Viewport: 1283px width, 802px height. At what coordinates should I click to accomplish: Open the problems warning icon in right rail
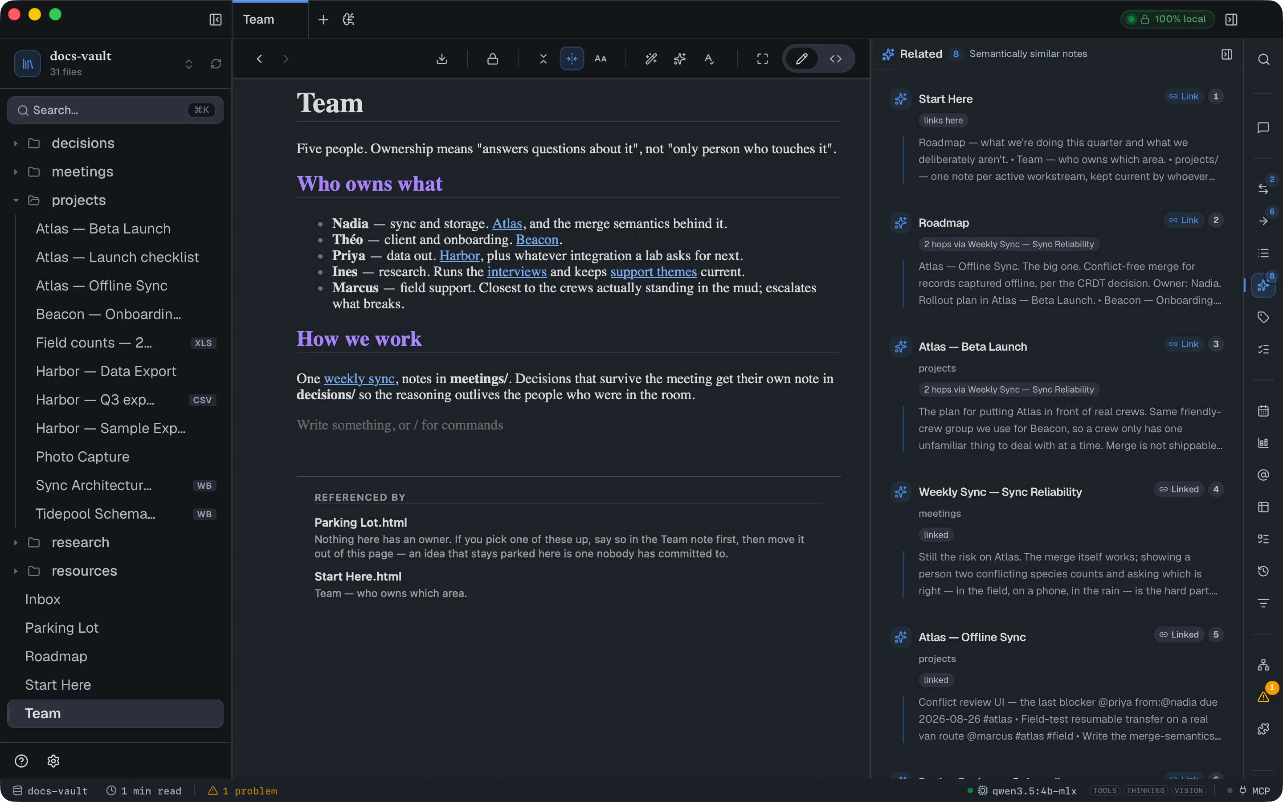(x=1263, y=697)
